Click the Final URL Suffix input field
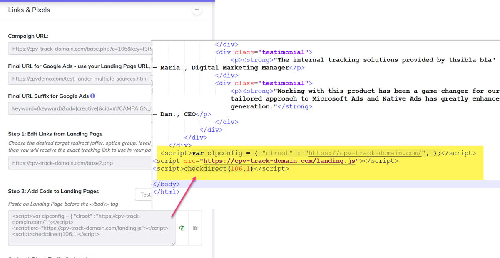 pyautogui.click(x=75, y=108)
